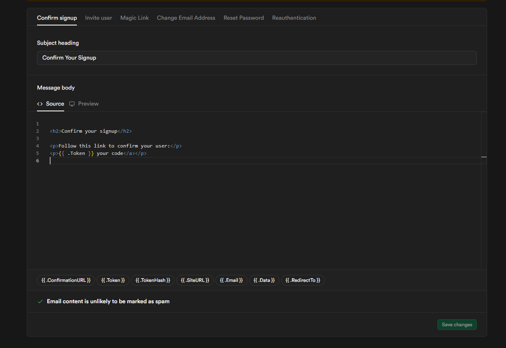The height and width of the screenshot is (348, 506).
Task: Click the Subject heading label
Action: coord(58,43)
